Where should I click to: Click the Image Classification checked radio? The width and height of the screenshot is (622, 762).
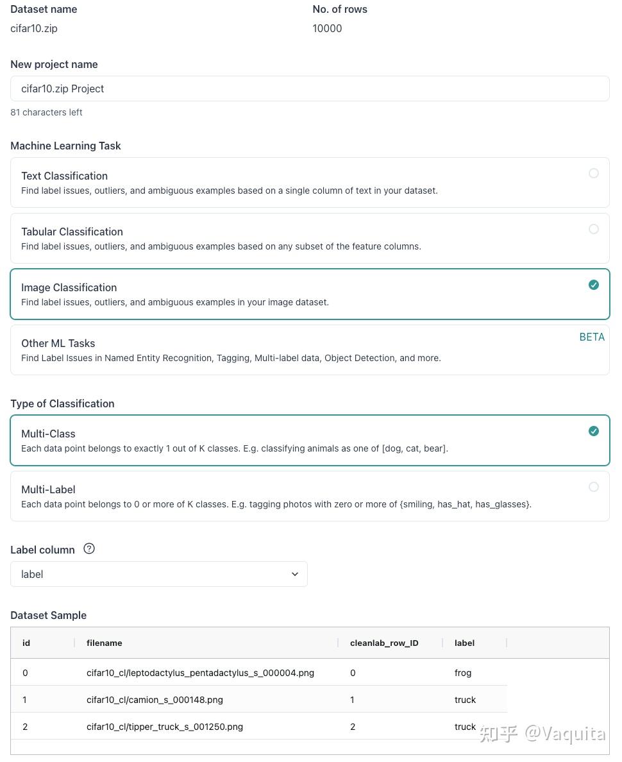[x=594, y=285]
